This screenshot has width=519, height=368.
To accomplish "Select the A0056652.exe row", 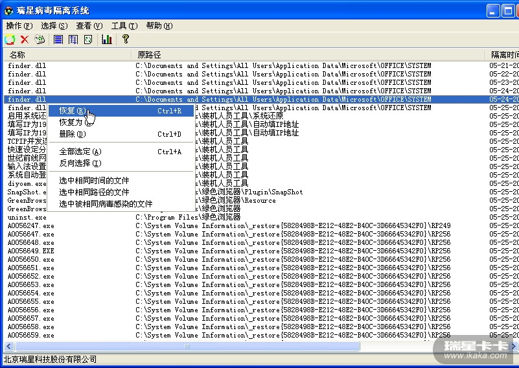I will tap(261, 277).
